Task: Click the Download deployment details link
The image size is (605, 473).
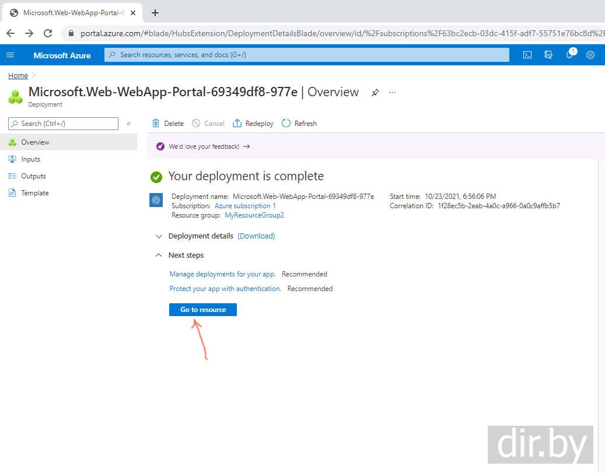Action: click(x=256, y=236)
